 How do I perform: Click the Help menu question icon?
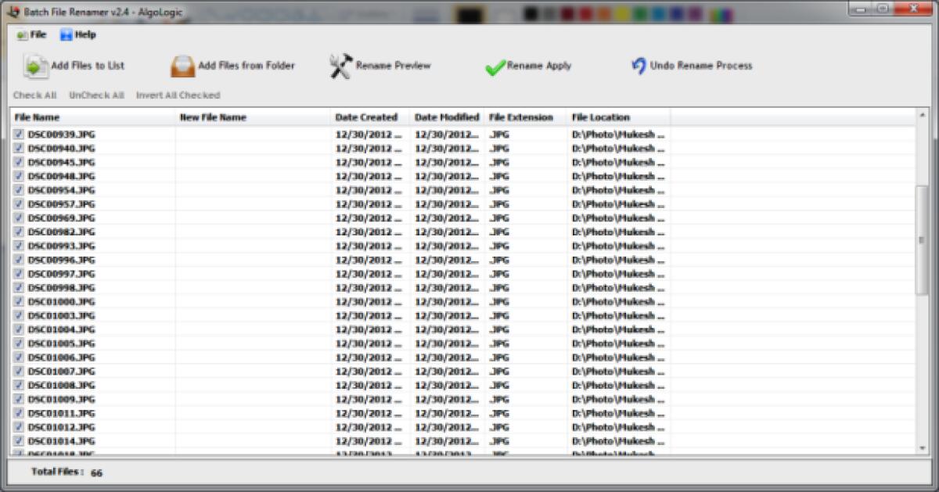66,34
